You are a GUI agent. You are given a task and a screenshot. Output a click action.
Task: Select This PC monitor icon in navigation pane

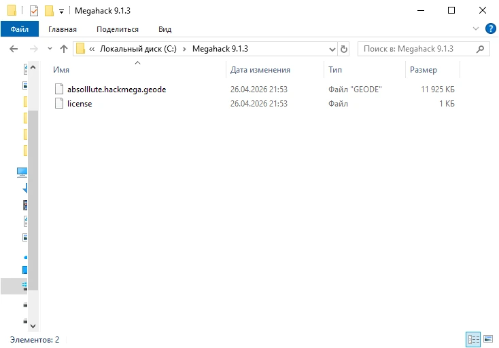click(22, 172)
